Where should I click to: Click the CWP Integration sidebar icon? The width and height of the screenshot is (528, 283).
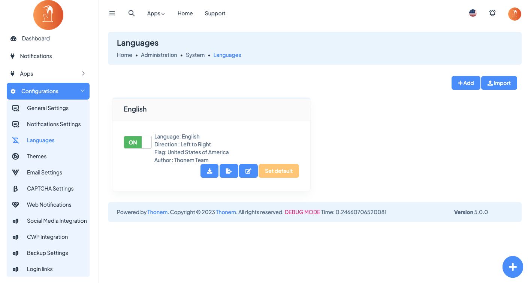(x=15, y=237)
